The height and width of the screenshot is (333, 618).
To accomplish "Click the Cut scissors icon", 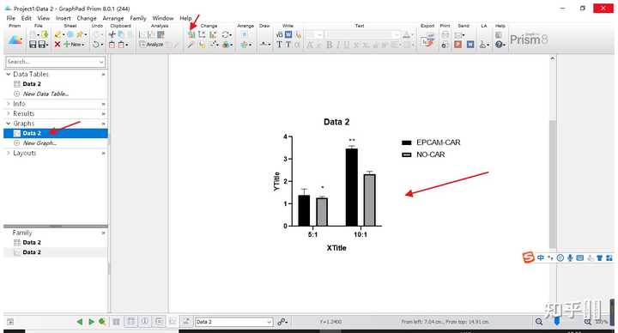I will pyautogui.click(x=112, y=34).
